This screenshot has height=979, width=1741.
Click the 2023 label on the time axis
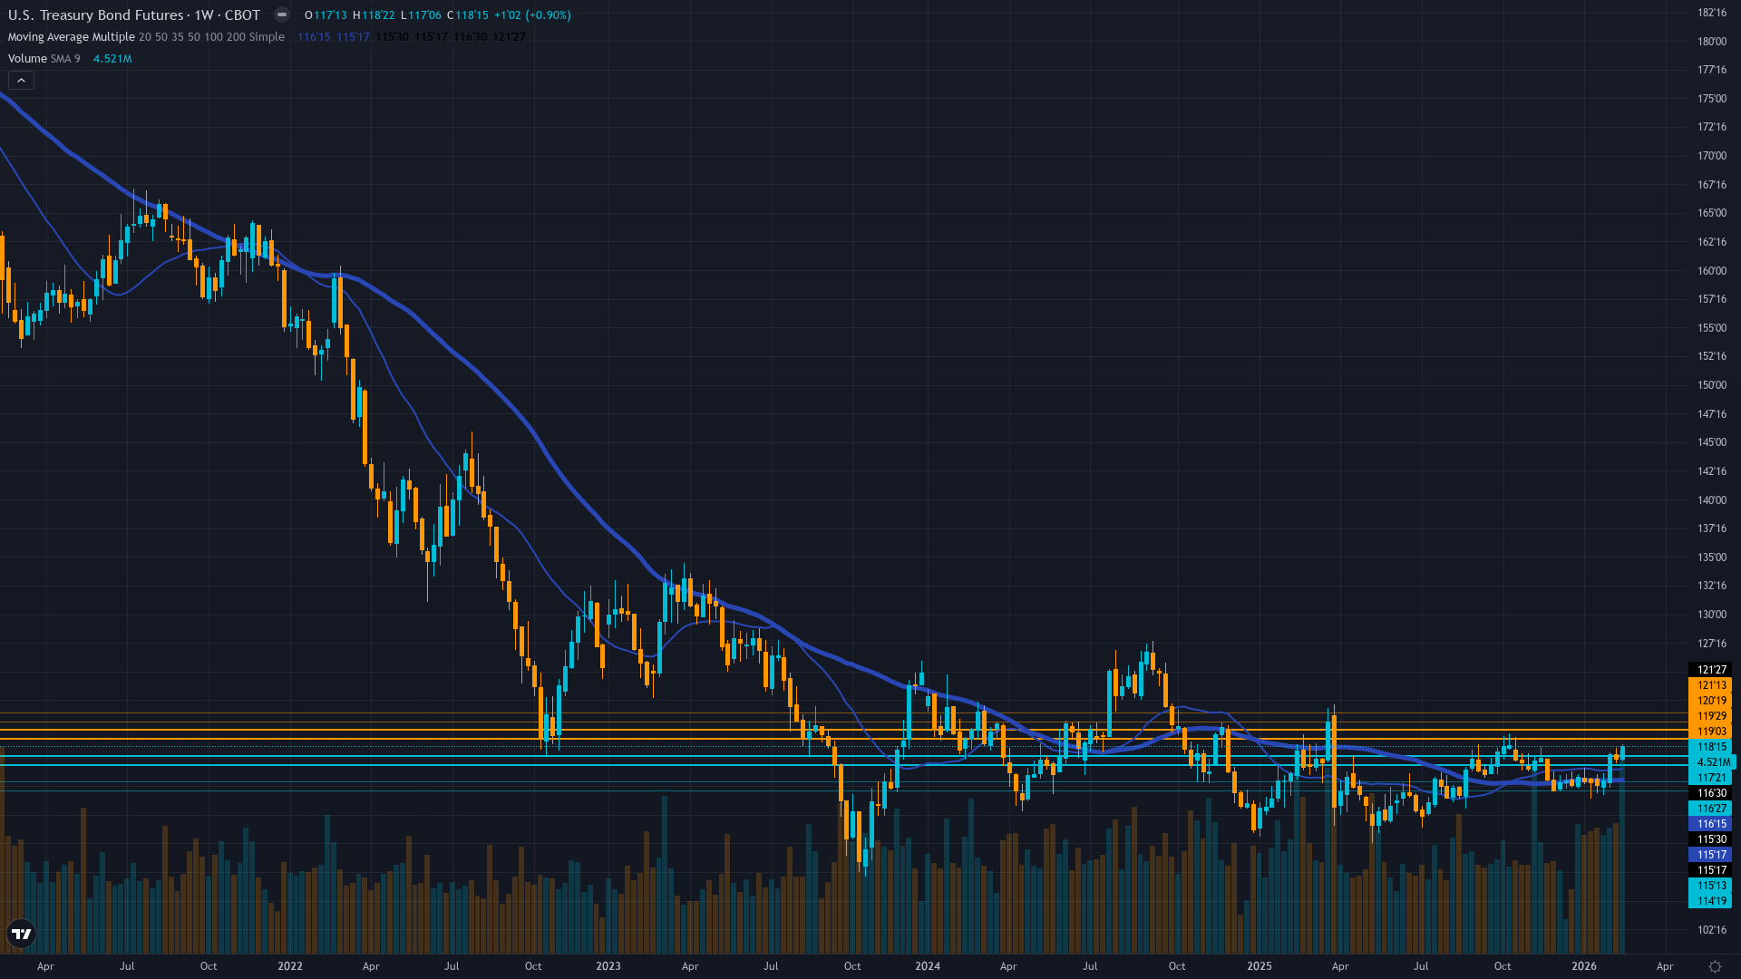(608, 966)
